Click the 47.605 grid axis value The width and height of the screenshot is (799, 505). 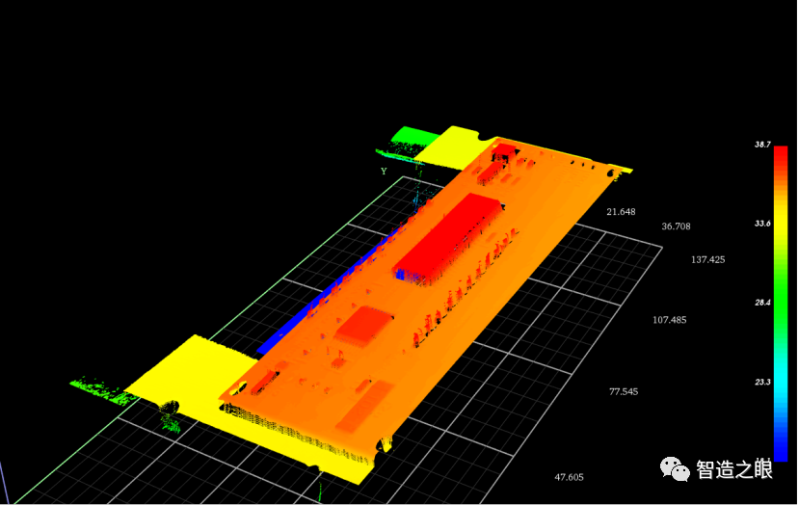point(570,477)
